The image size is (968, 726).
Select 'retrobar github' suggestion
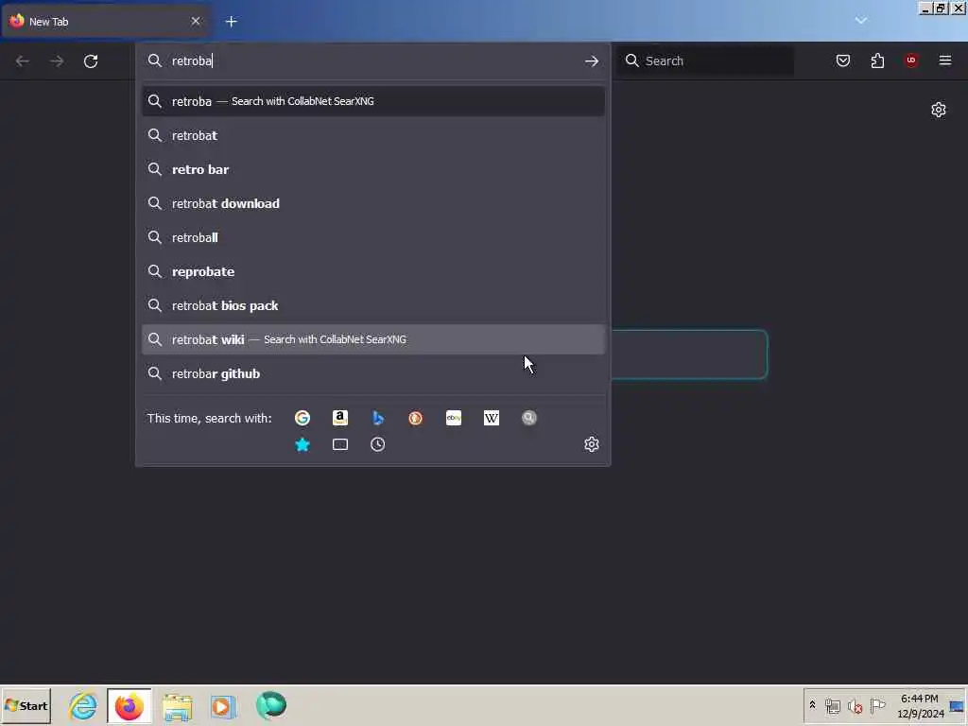pos(372,373)
